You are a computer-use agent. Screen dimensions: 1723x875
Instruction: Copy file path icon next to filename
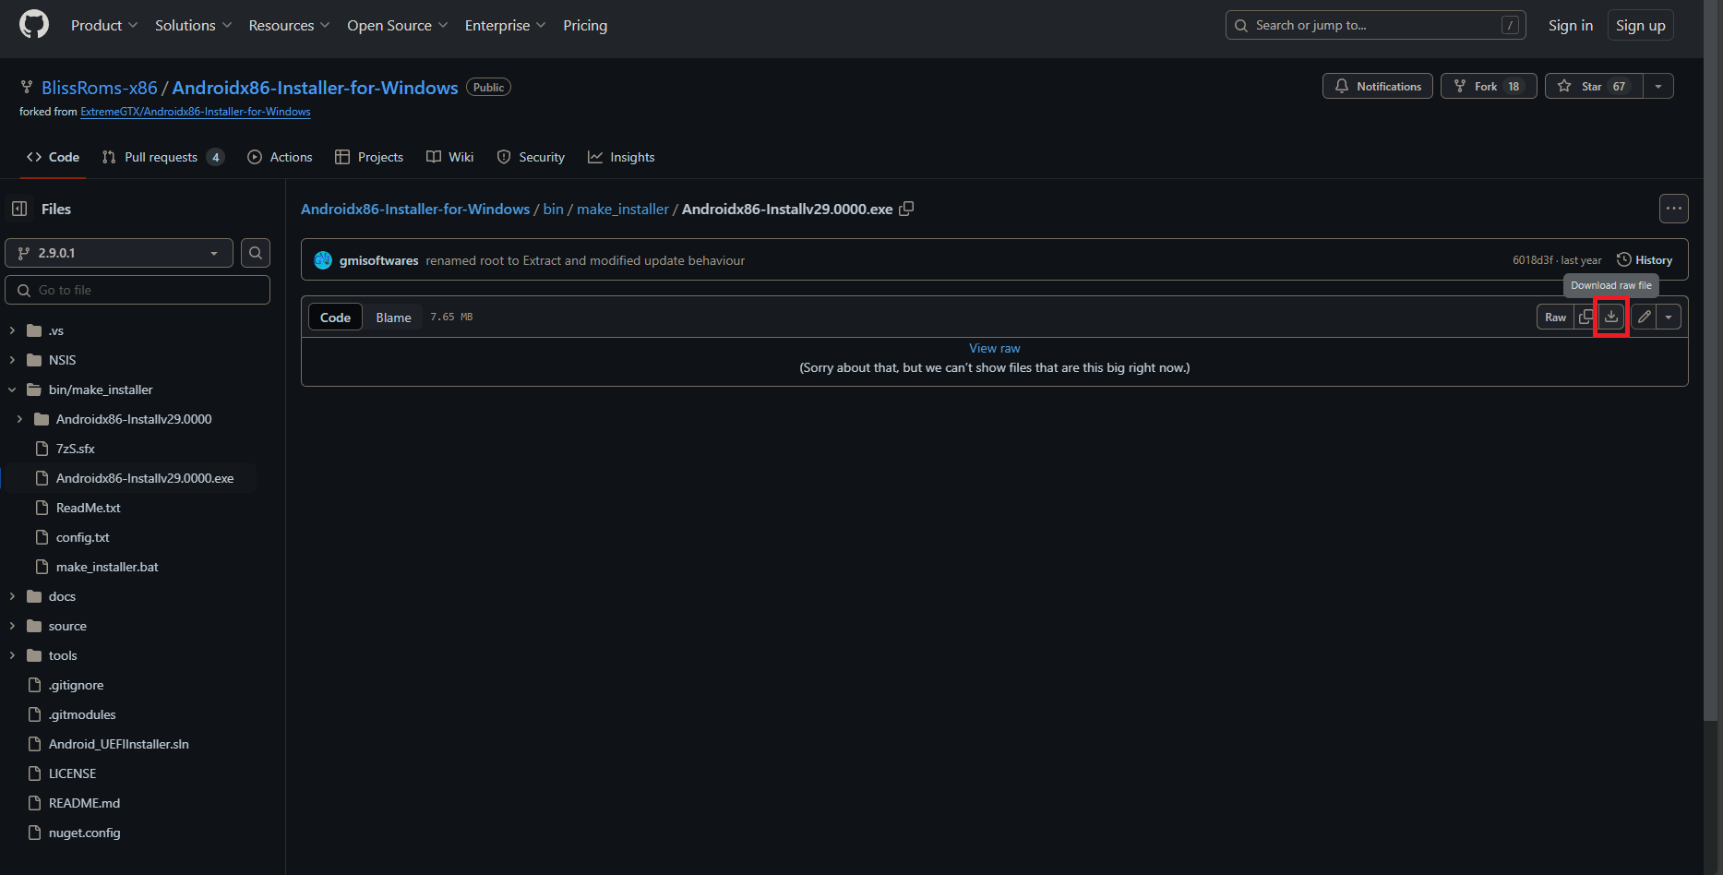pyautogui.click(x=906, y=210)
